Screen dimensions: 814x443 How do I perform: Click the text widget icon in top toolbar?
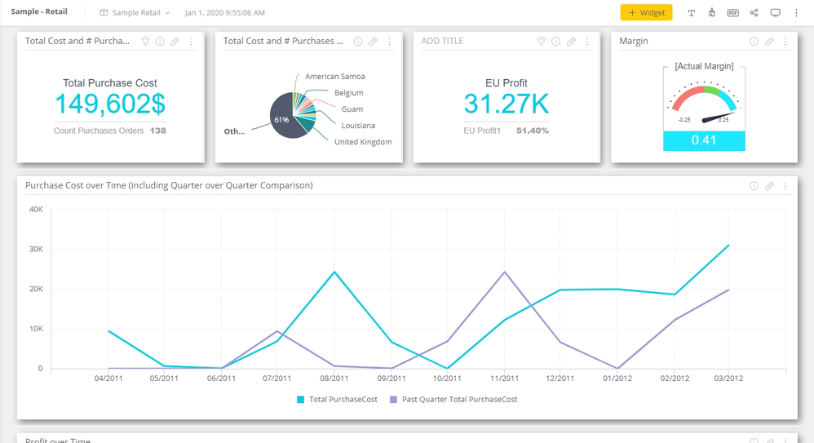pyautogui.click(x=692, y=13)
